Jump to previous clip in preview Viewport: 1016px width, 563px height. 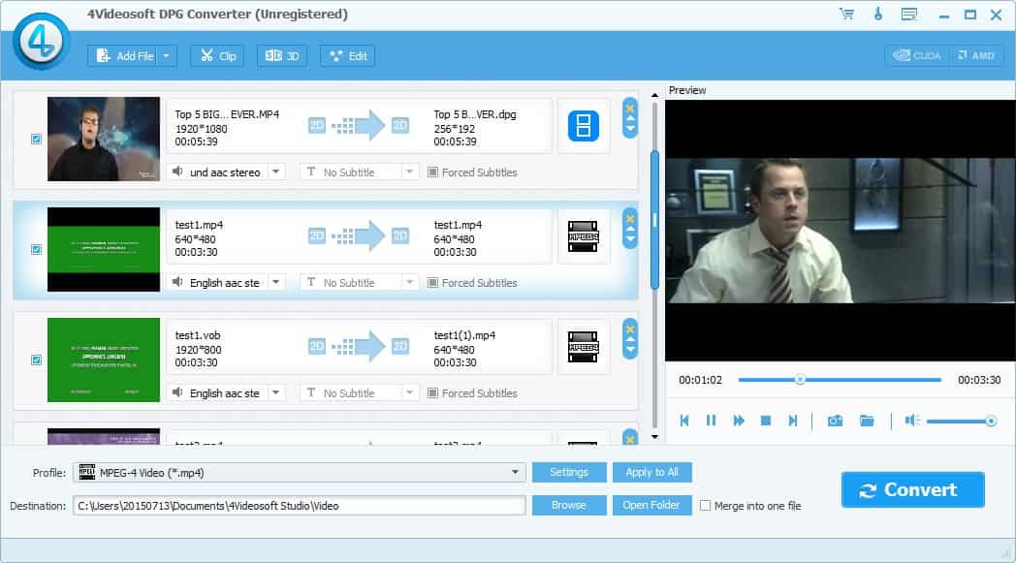tap(684, 421)
